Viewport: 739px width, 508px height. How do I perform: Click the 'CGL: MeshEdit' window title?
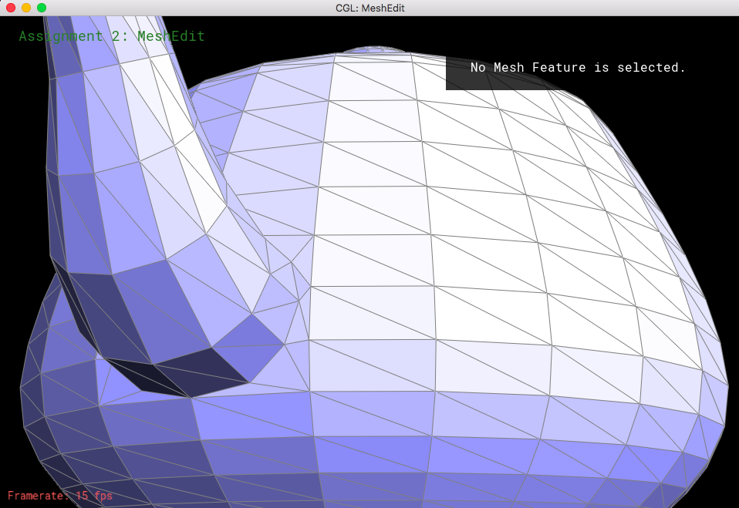tap(370, 8)
